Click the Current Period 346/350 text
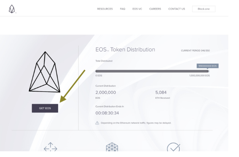Image resolution: width=239 pixels, height=157 pixels. pos(196,51)
